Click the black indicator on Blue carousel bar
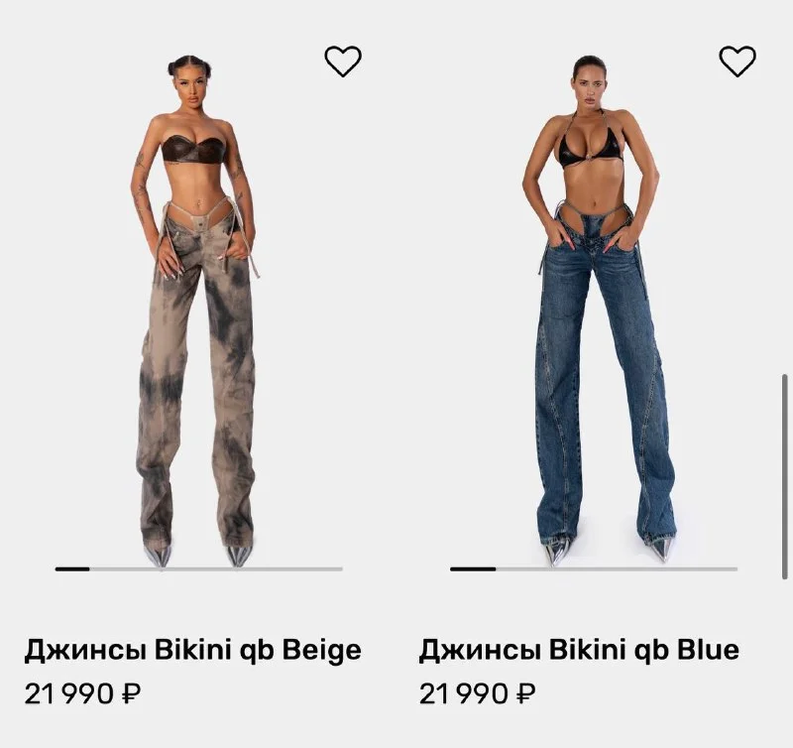 [x=473, y=569]
